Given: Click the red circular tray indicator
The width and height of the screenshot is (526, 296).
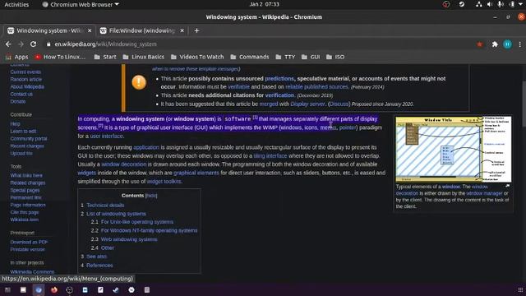Looking at the screenshot, I should (x=445, y=4).
